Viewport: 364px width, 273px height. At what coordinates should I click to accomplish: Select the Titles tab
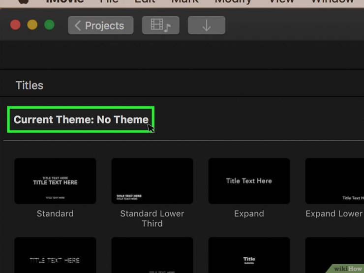pyautogui.click(x=30, y=86)
